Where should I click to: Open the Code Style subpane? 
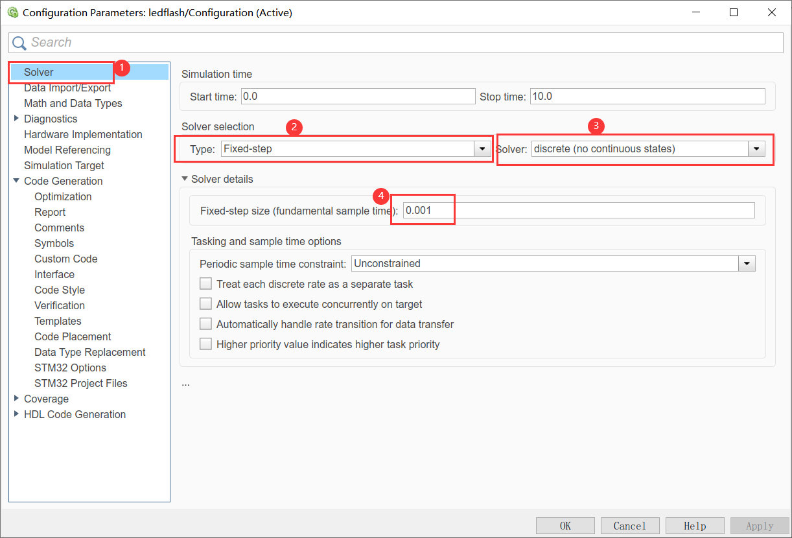point(60,290)
